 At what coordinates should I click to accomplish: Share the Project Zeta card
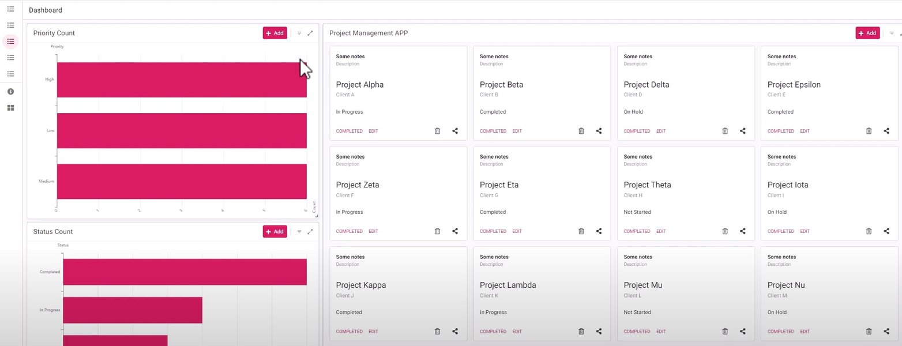click(455, 231)
